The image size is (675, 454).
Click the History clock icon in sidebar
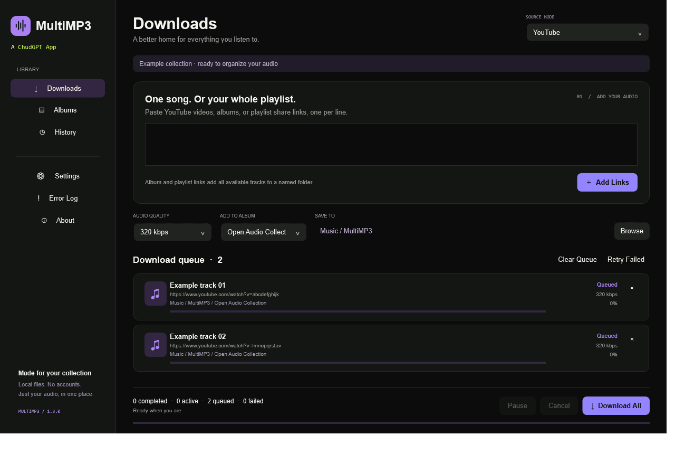coord(42,133)
